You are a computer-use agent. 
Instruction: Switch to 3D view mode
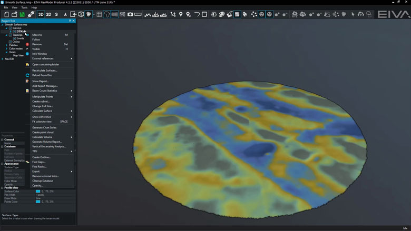tap(41, 14)
